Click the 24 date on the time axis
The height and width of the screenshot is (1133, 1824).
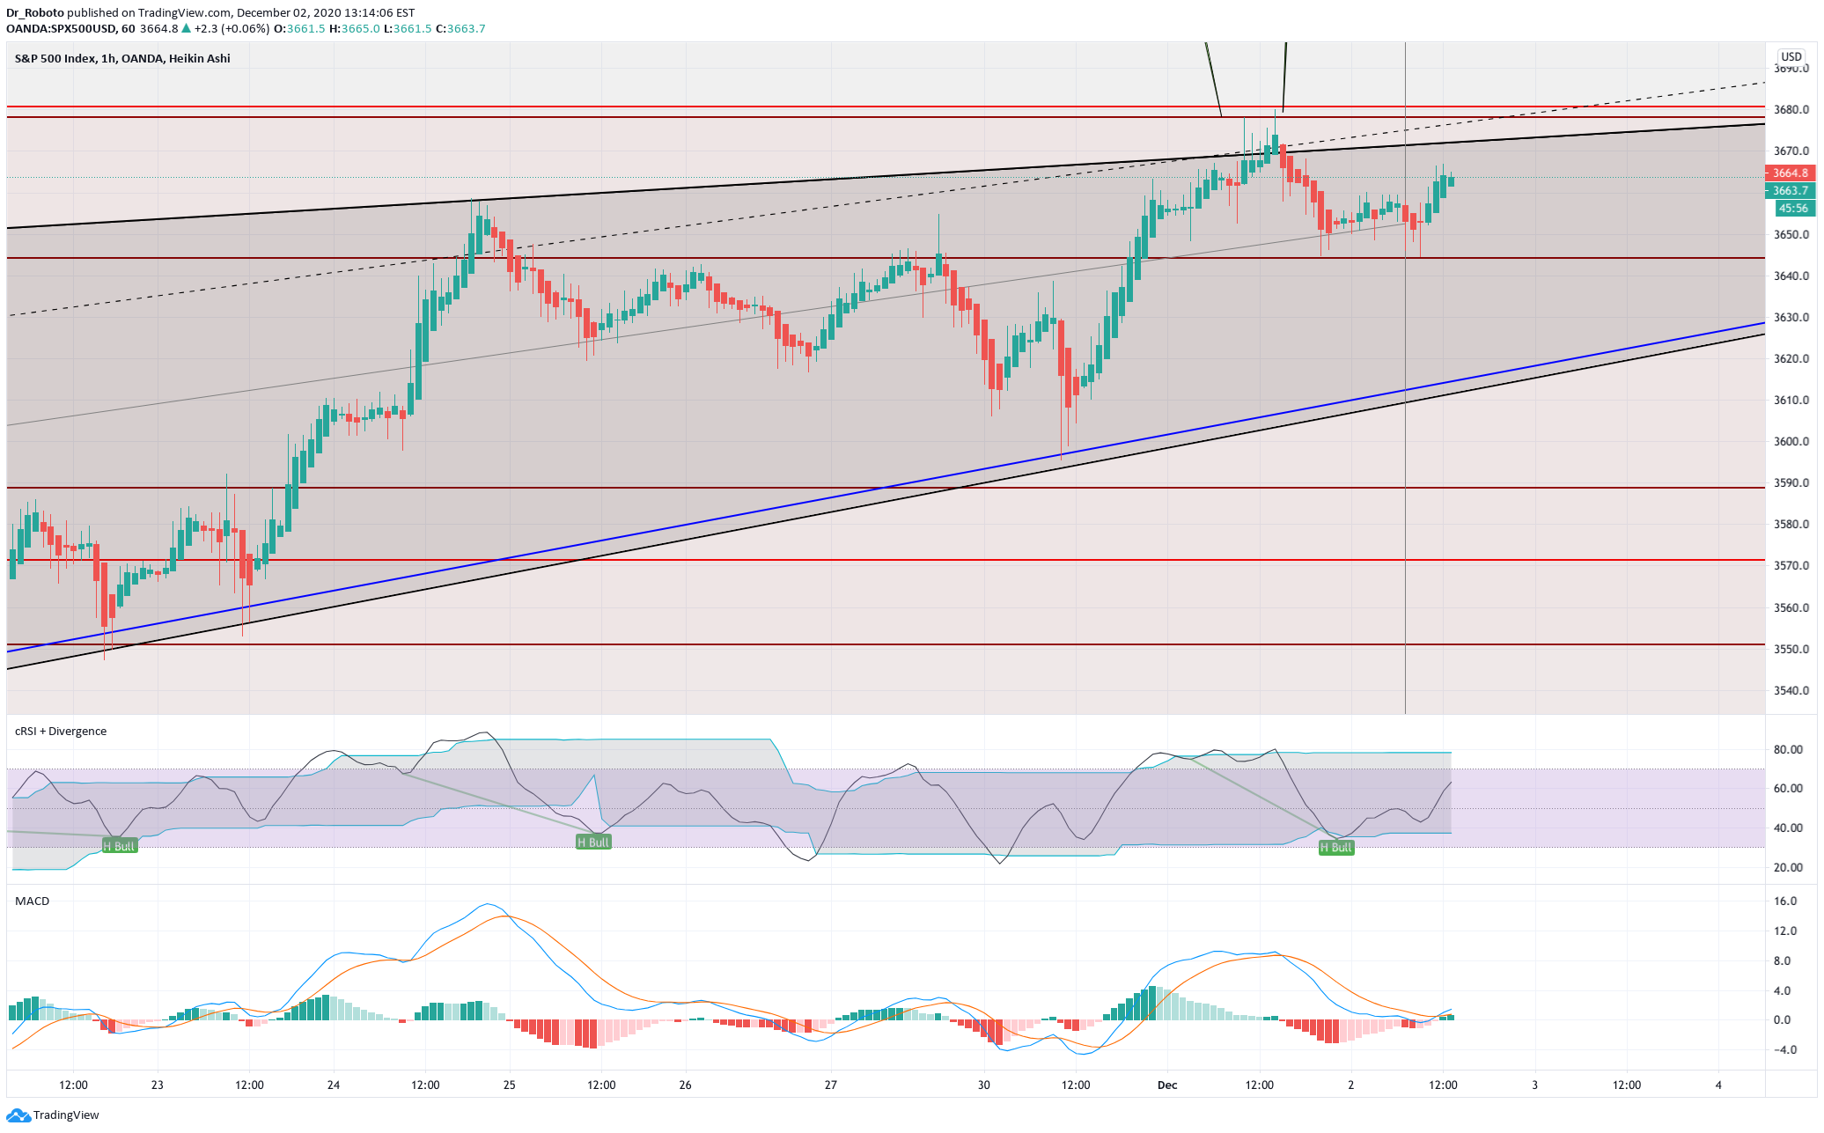[x=333, y=1085]
